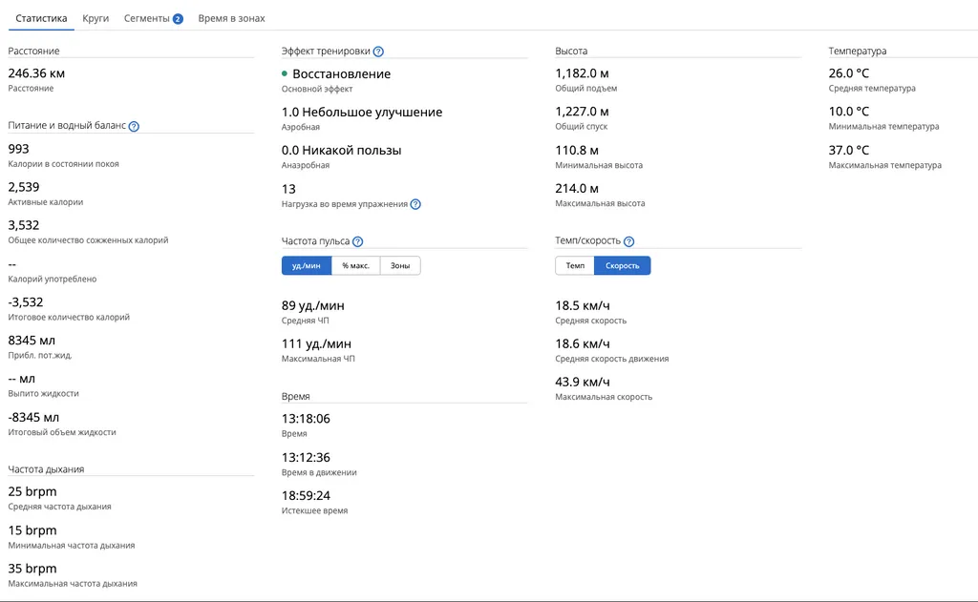Open the Статистика tab
This screenshot has height=602, width=978.
pyautogui.click(x=41, y=18)
